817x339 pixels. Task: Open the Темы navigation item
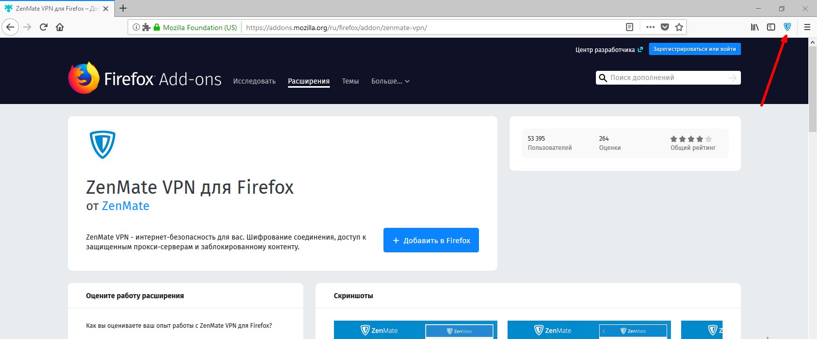pos(350,81)
